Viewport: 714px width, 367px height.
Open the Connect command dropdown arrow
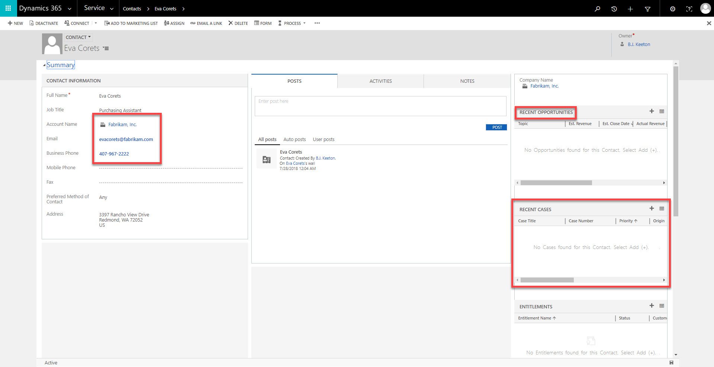tap(96, 23)
